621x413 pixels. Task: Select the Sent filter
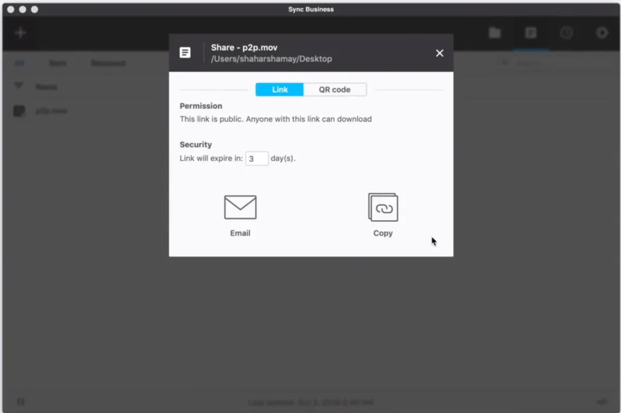(x=57, y=63)
